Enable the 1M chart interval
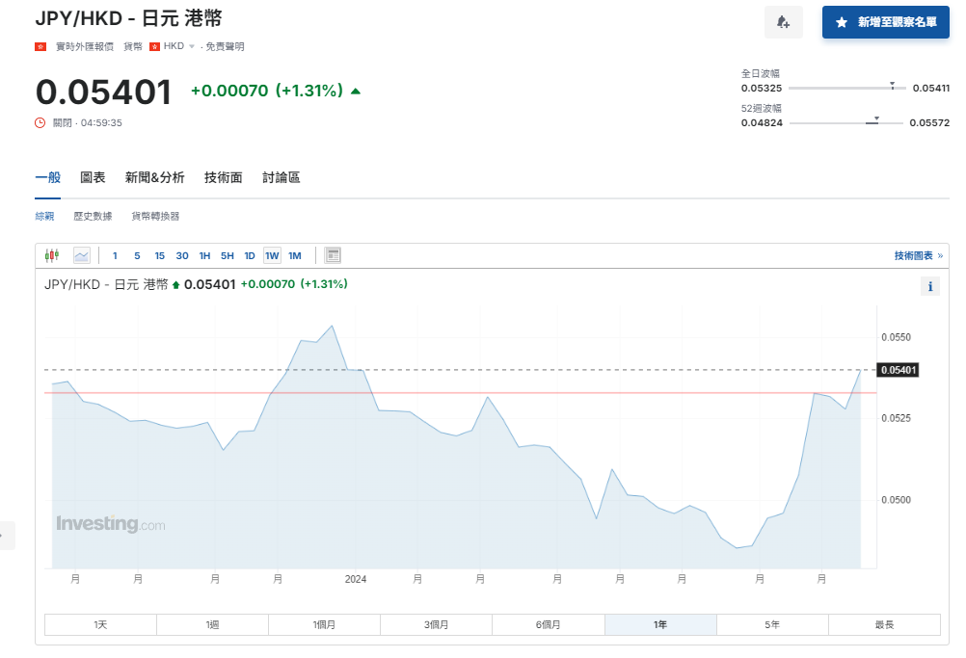 (x=295, y=255)
